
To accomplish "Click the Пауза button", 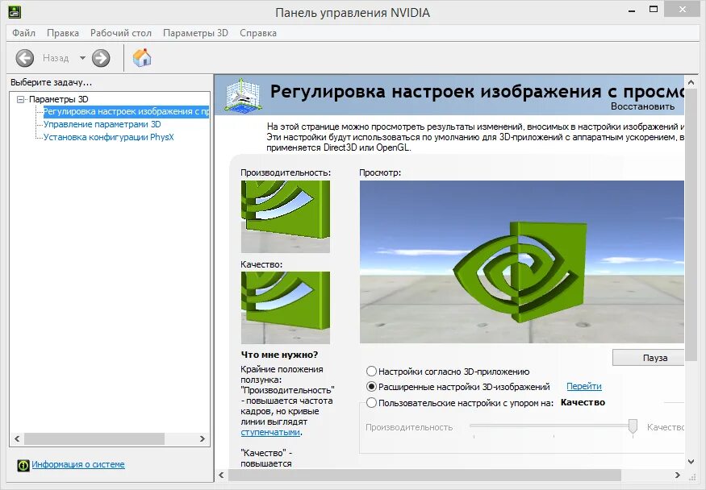I will [x=649, y=358].
